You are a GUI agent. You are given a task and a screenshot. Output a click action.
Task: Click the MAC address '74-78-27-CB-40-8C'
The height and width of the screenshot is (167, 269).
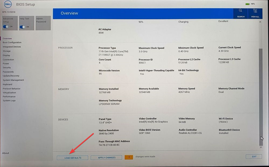pyautogui.click(x=109, y=145)
